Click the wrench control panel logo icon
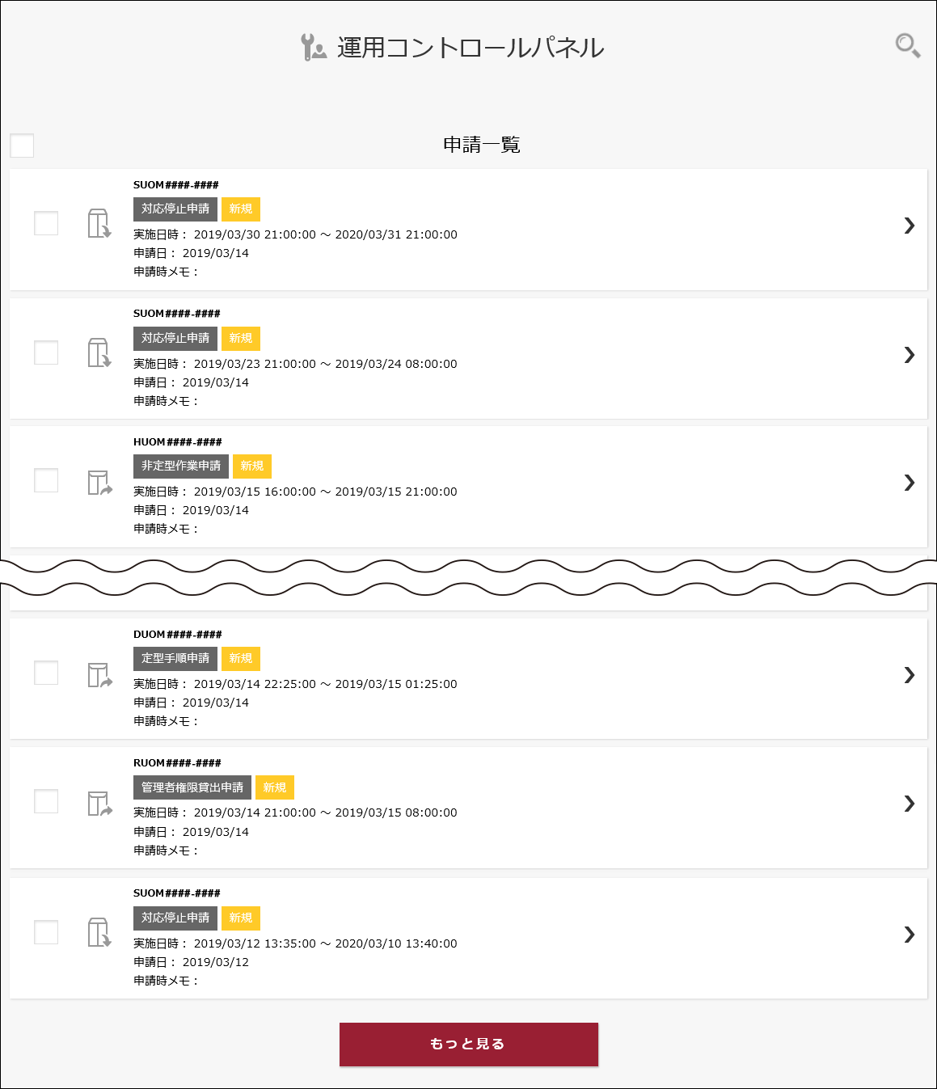The height and width of the screenshot is (1089, 937). pyautogui.click(x=313, y=47)
